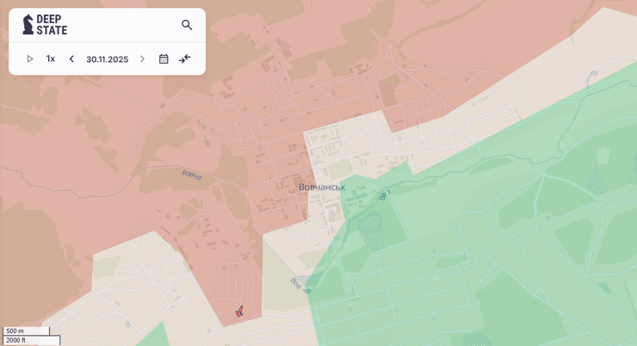Change the 1x playback speed
The image size is (637, 346).
click(51, 59)
